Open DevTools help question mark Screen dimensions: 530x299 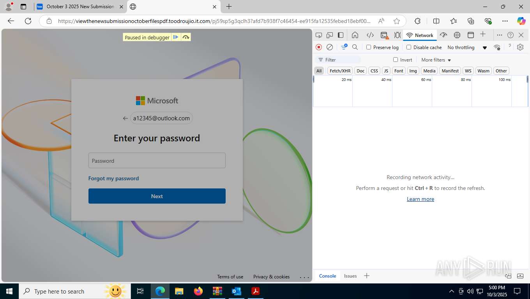[511, 35]
